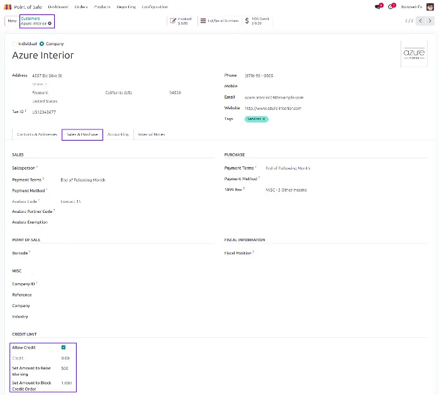Click the Customers breadcrumb link
Screen dimensions: 439x395
click(x=30, y=18)
